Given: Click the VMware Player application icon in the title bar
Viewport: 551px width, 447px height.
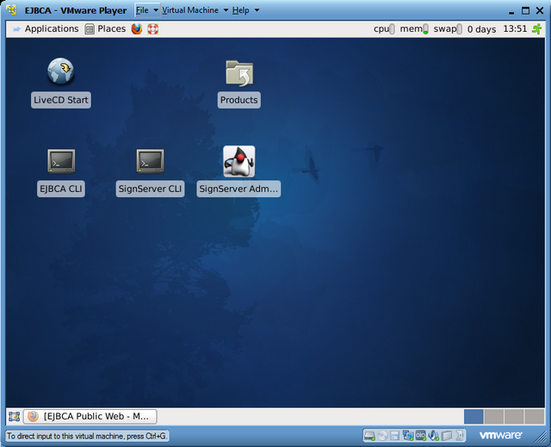Looking at the screenshot, I should click(12, 10).
